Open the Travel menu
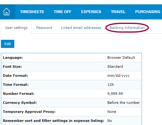The height and width of the screenshot is (125, 162). click(x=118, y=12)
